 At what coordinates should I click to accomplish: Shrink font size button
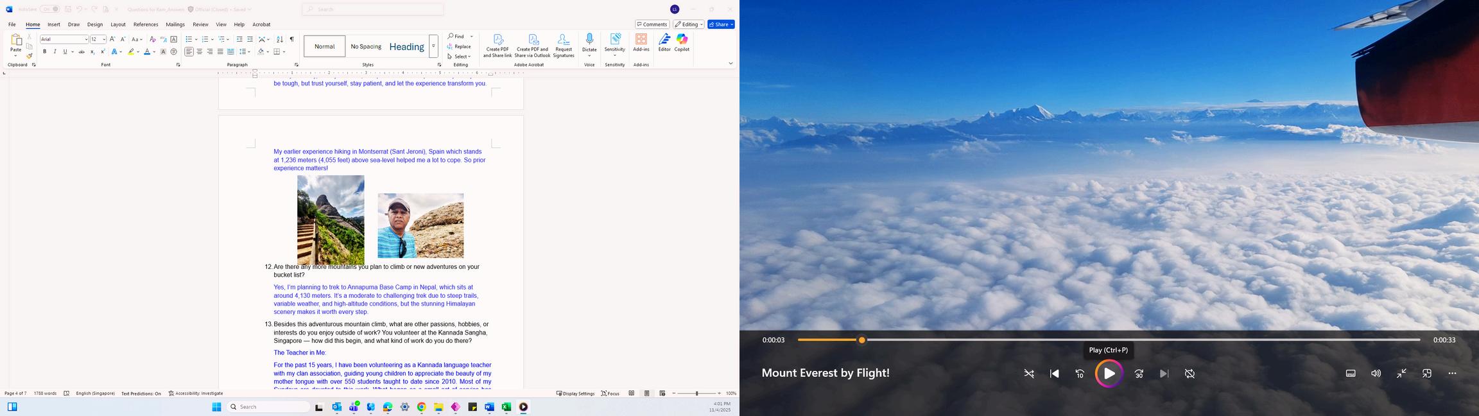pyautogui.click(x=123, y=40)
